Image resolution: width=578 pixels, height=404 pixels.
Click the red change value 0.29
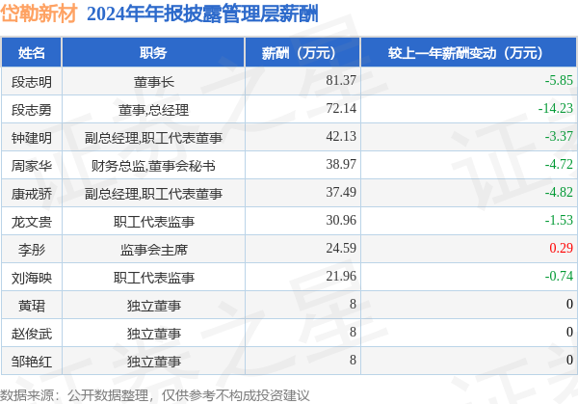click(x=561, y=248)
